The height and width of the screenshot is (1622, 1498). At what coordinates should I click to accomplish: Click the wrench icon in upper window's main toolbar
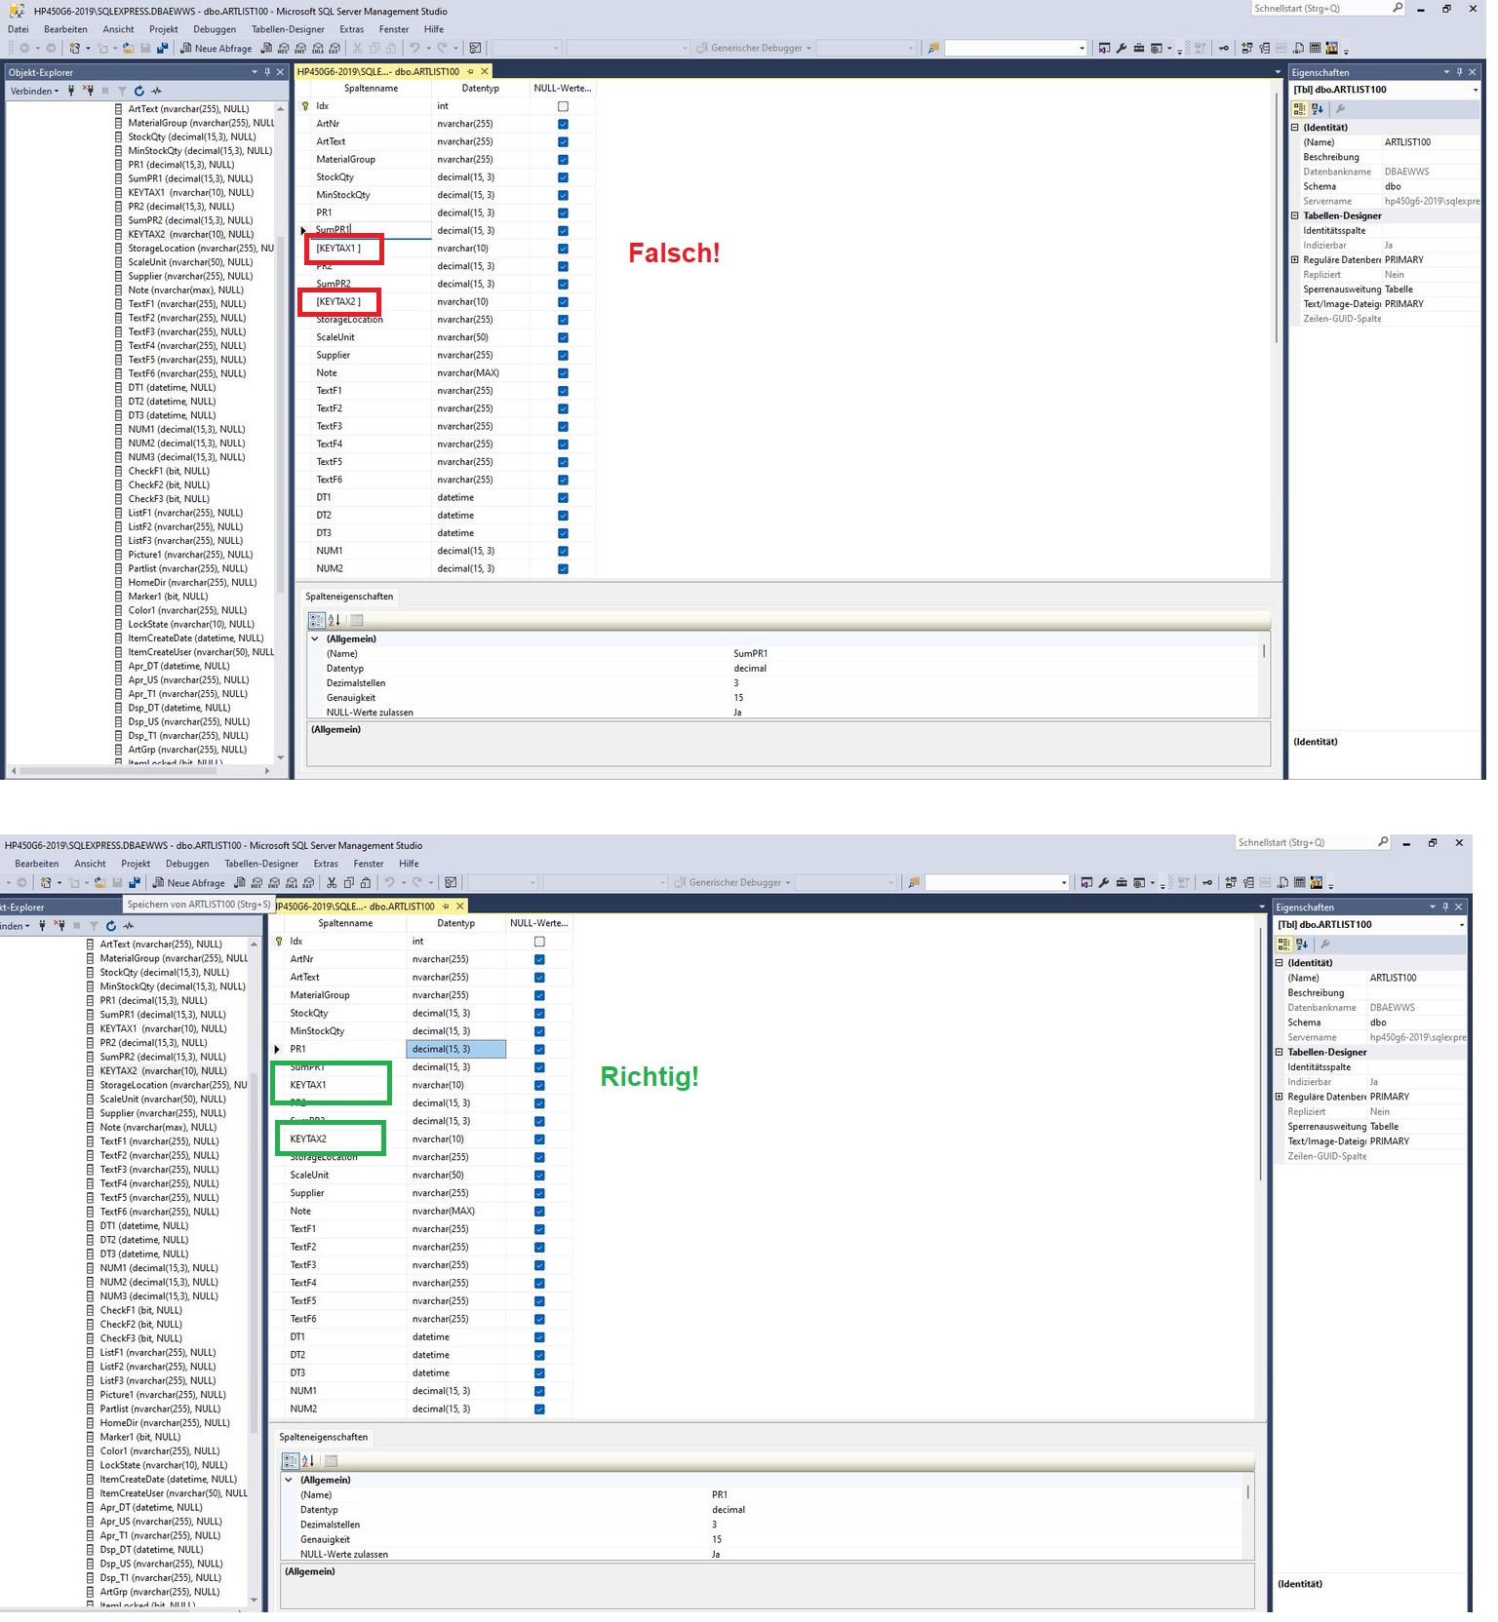[1122, 48]
